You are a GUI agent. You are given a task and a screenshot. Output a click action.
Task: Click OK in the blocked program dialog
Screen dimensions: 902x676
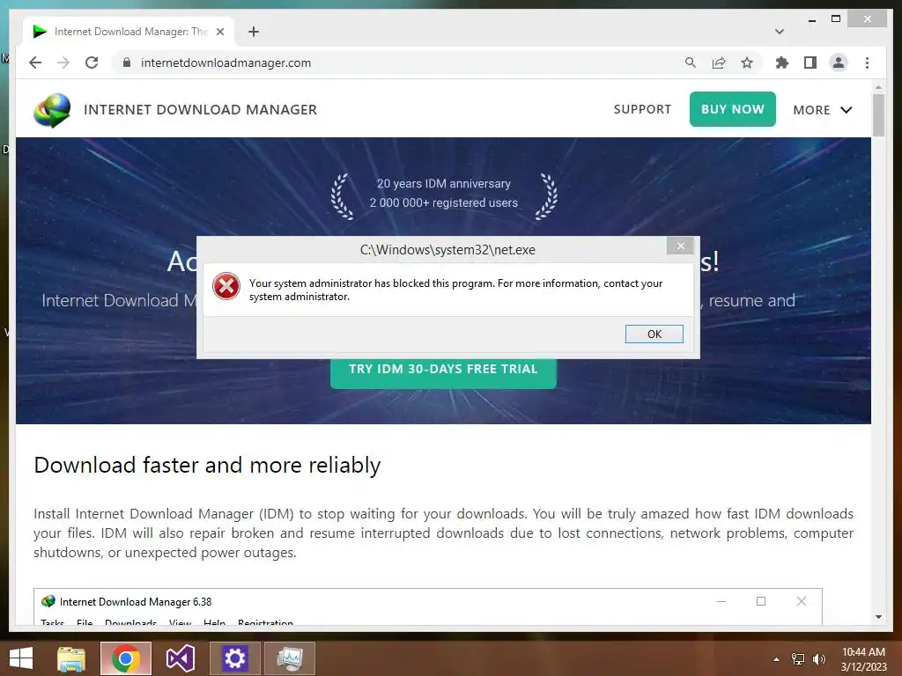click(654, 334)
